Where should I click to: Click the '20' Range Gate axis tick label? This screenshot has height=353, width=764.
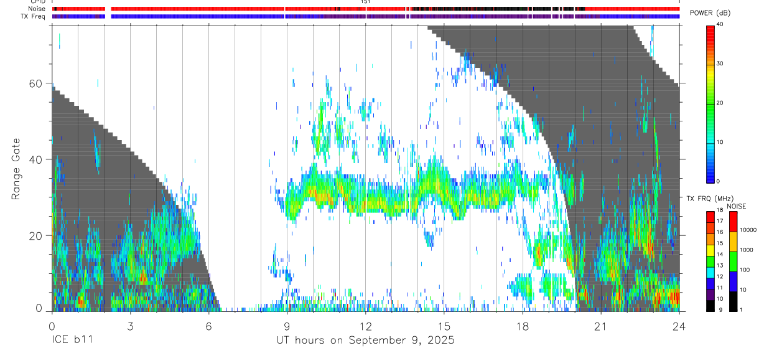(x=35, y=235)
